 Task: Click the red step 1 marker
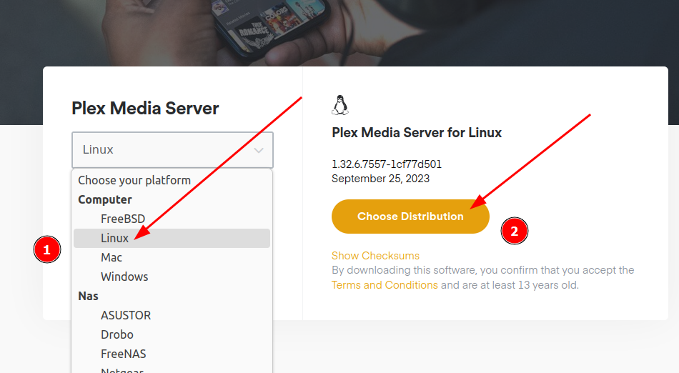tap(47, 250)
